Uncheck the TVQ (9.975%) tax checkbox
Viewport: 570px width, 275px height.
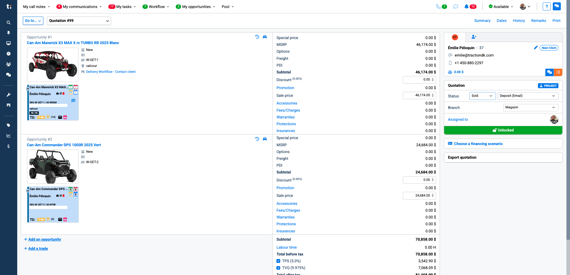278,268
